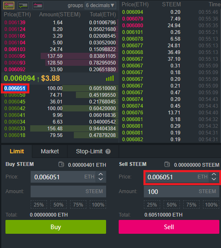Focus the Sell STEEM price field
This screenshot has width=221, height=248.
click(x=182, y=177)
